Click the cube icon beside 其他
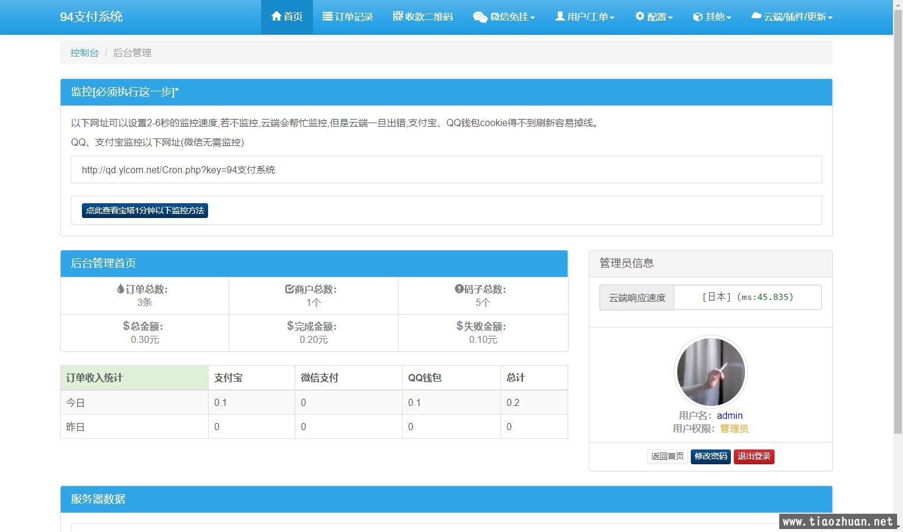This screenshot has width=903, height=532. click(697, 17)
